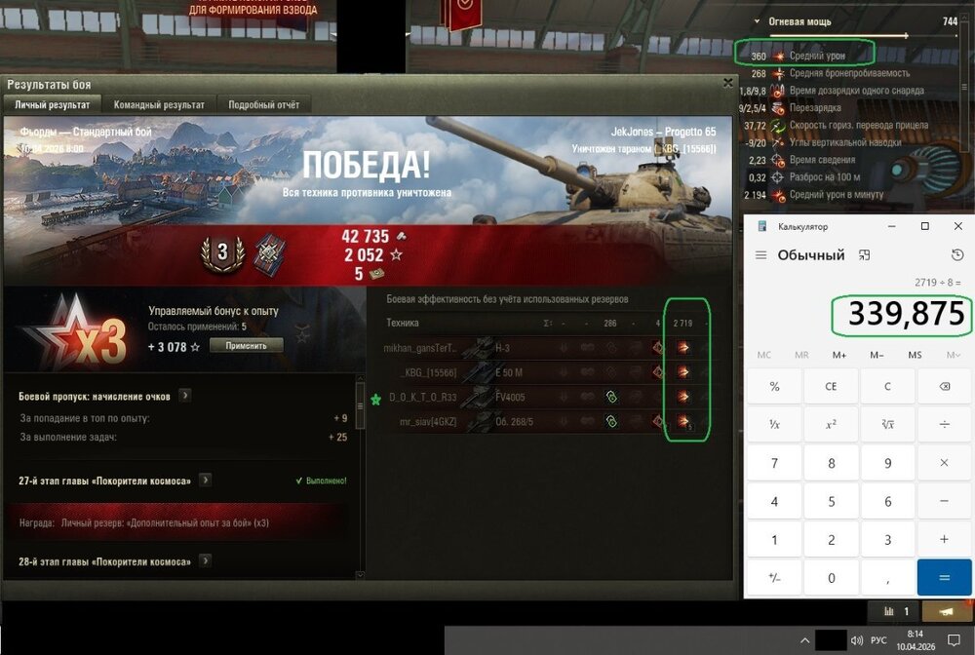Expand 27-й этап главы details arrow
975x655 pixels.
(205, 480)
